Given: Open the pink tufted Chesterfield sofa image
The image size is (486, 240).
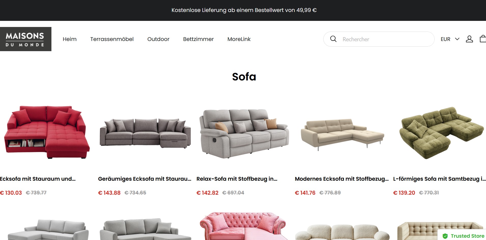Looking at the screenshot, I should (x=244, y=226).
